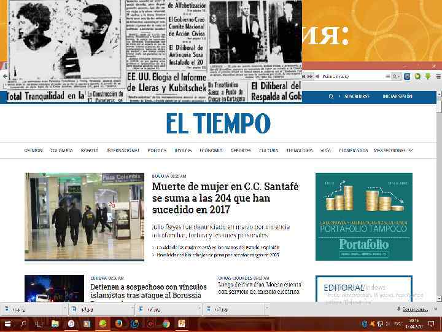Open the first downloaded file in the downloads bar
The width and height of the screenshot is (442, 332).
[31, 309]
